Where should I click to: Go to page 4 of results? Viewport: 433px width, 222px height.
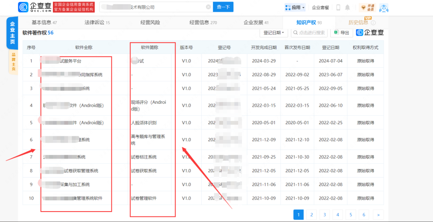[x=338, y=214]
